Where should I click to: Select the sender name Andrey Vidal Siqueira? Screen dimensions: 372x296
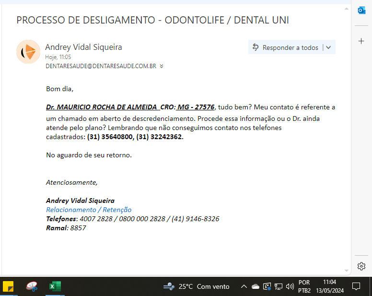83,47
